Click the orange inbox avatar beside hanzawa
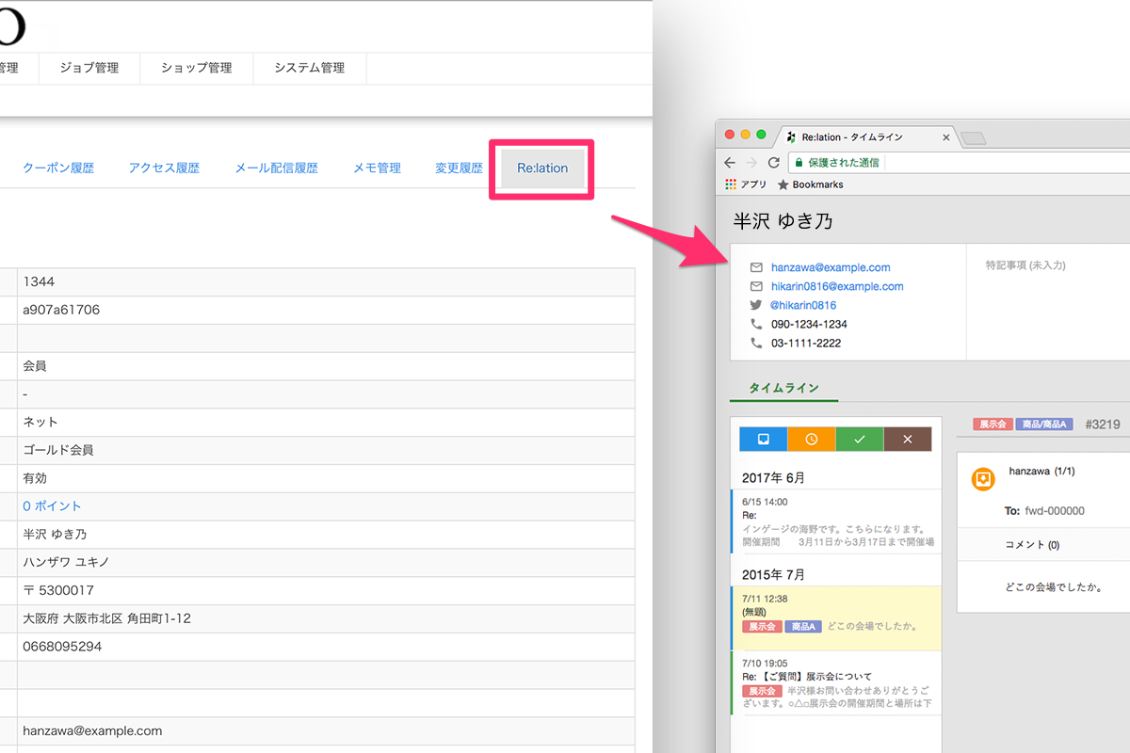The width and height of the screenshot is (1130, 753). pos(982,479)
